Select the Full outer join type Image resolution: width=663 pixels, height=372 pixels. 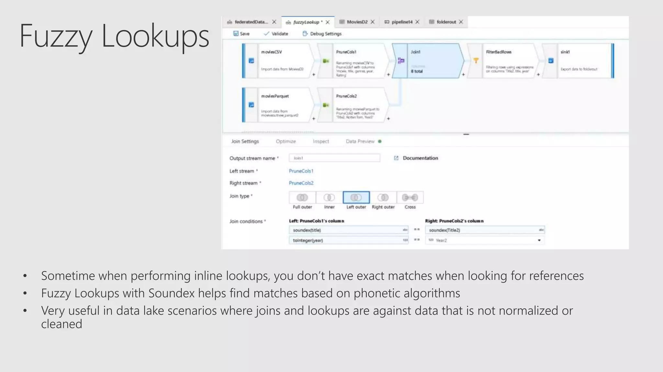pyautogui.click(x=302, y=197)
